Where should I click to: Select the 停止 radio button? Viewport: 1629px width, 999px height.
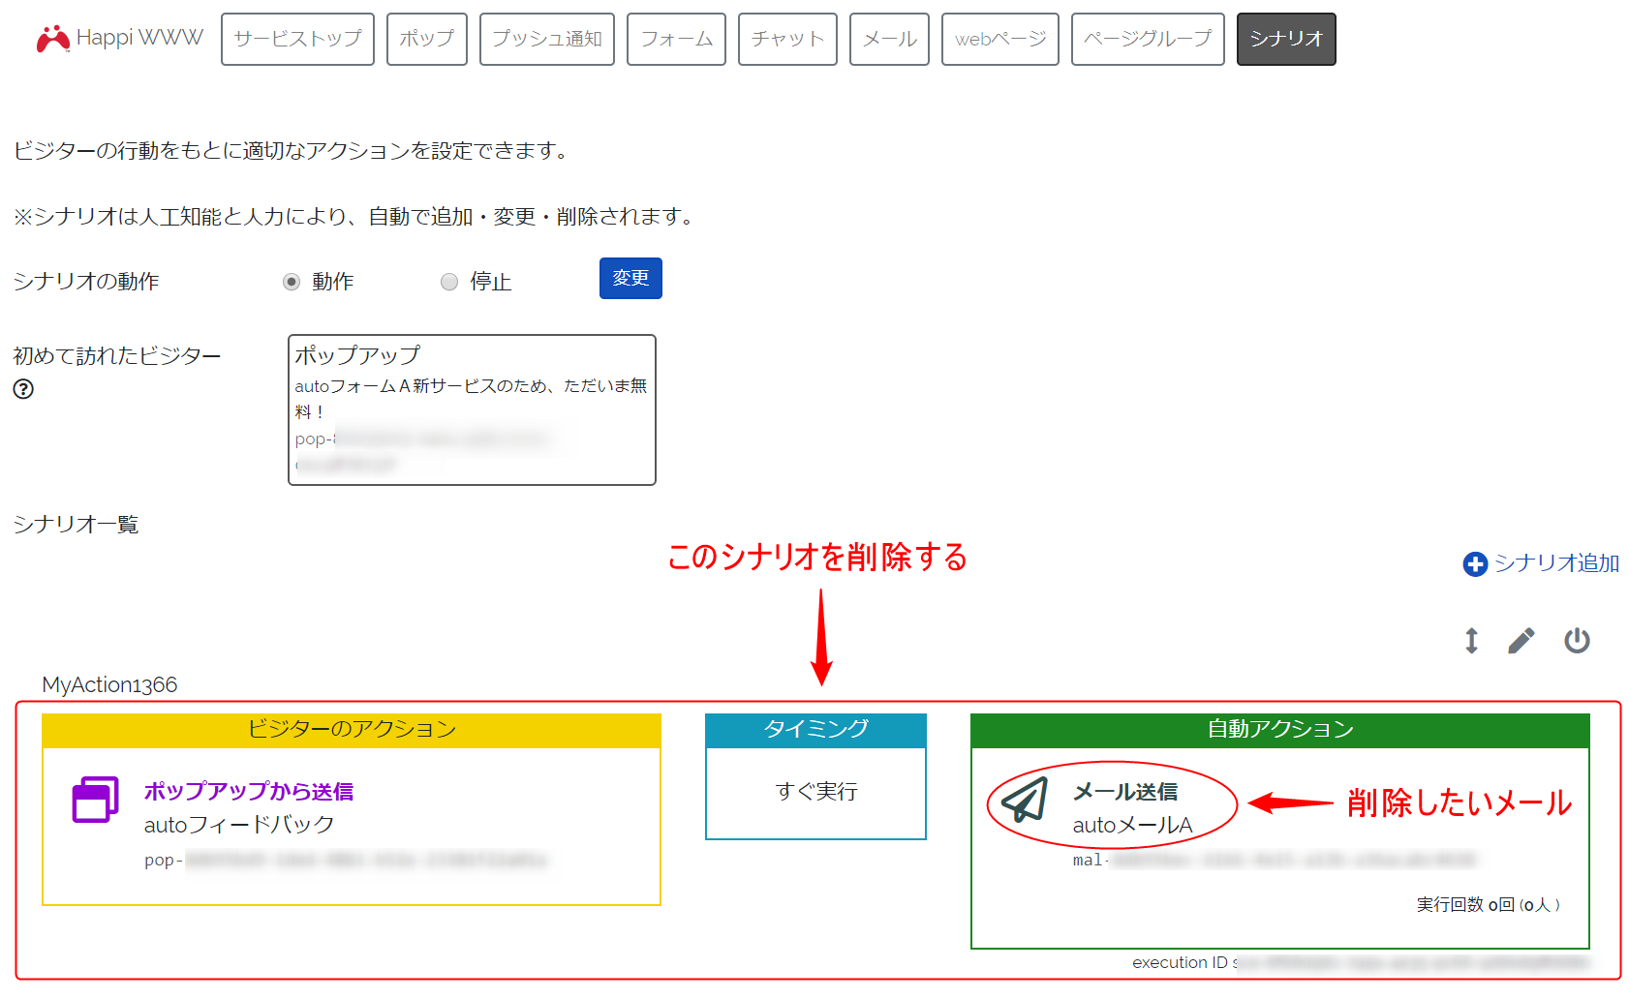click(x=449, y=282)
